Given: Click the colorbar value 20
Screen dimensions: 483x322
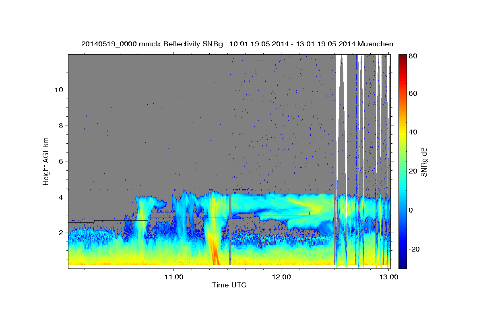Looking at the screenshot, I should click(412, 171).
